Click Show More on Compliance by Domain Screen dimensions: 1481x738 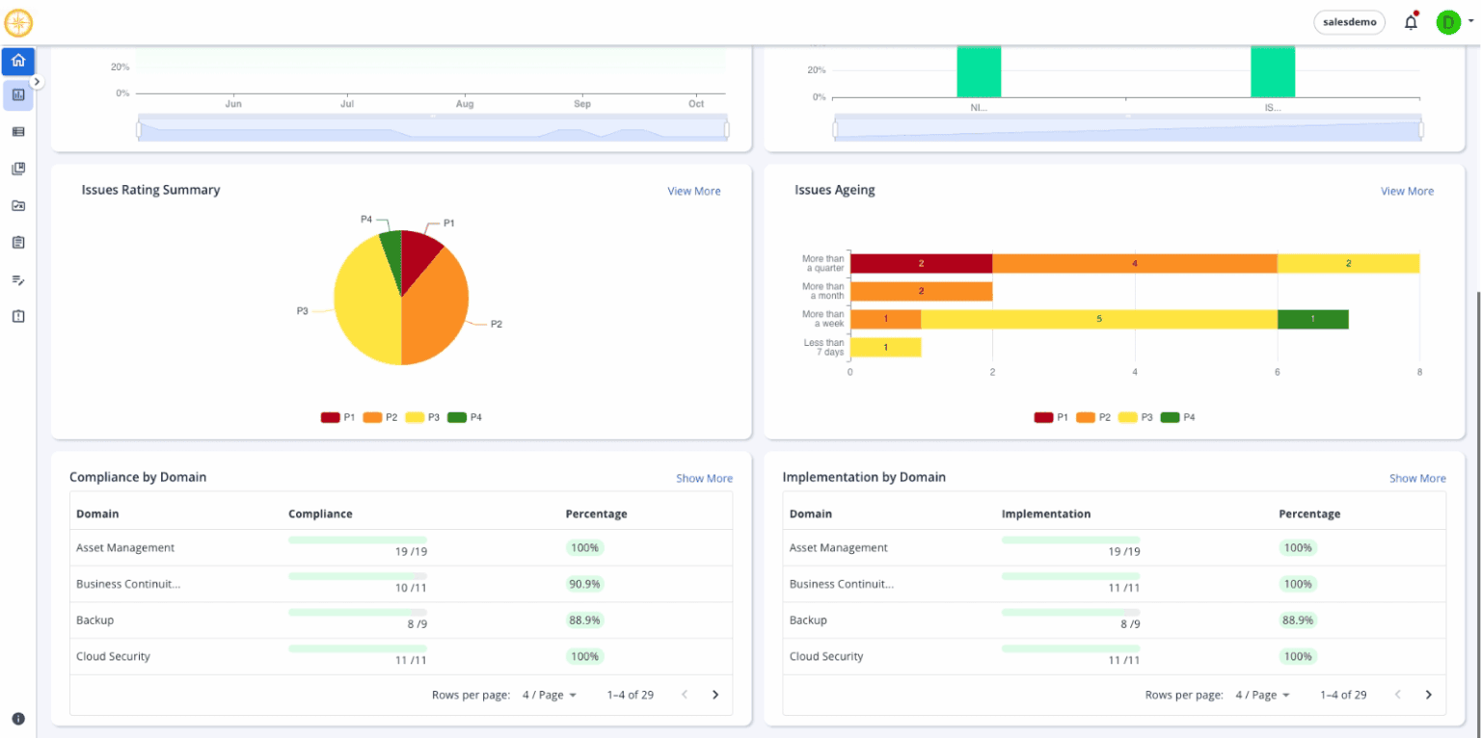pos(705,478)
